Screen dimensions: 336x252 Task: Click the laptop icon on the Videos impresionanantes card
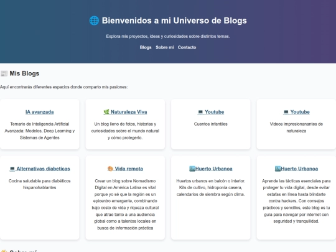[286, 112]
